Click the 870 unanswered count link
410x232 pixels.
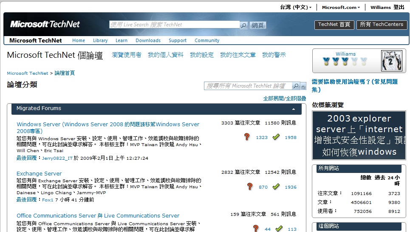click(263, 187)
